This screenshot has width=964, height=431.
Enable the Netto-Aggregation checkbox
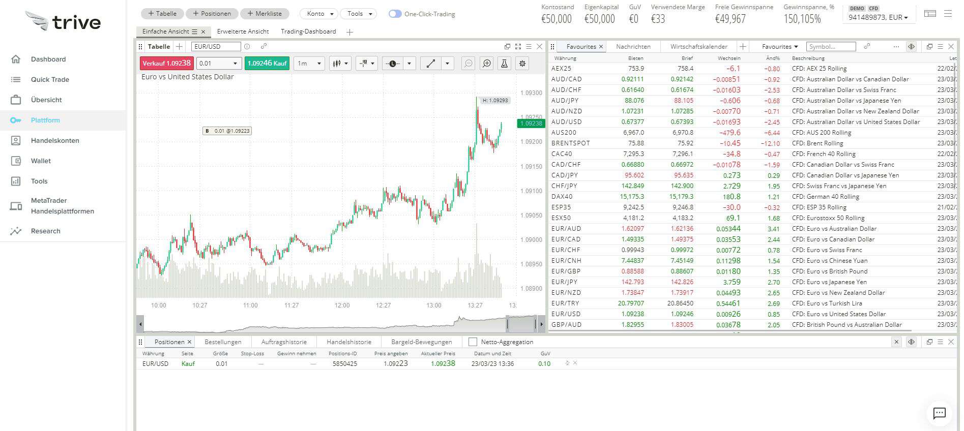473,342
